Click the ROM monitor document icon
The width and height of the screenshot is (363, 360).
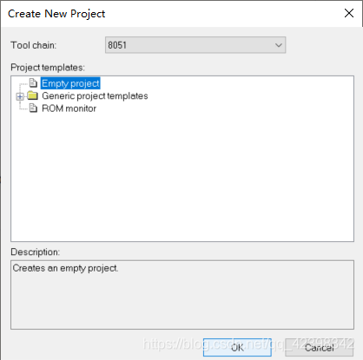click(x=33, y=108)
